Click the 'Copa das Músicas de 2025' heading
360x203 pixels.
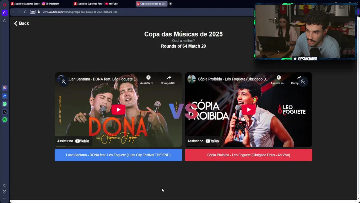pos(183,34)
